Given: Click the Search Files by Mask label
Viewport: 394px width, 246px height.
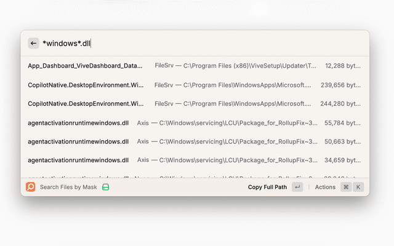Looking at the screenshot, I should click(68, 187).
